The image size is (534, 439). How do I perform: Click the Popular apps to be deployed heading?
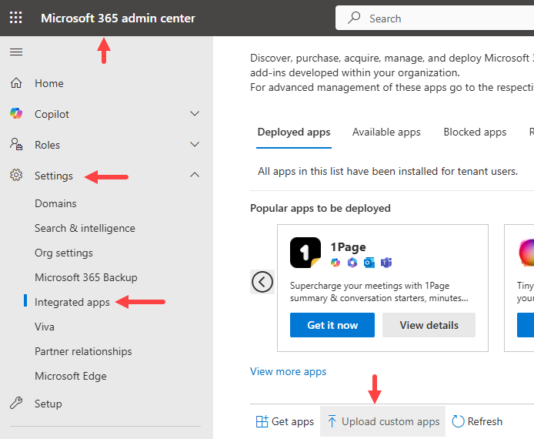coord(320,208)
